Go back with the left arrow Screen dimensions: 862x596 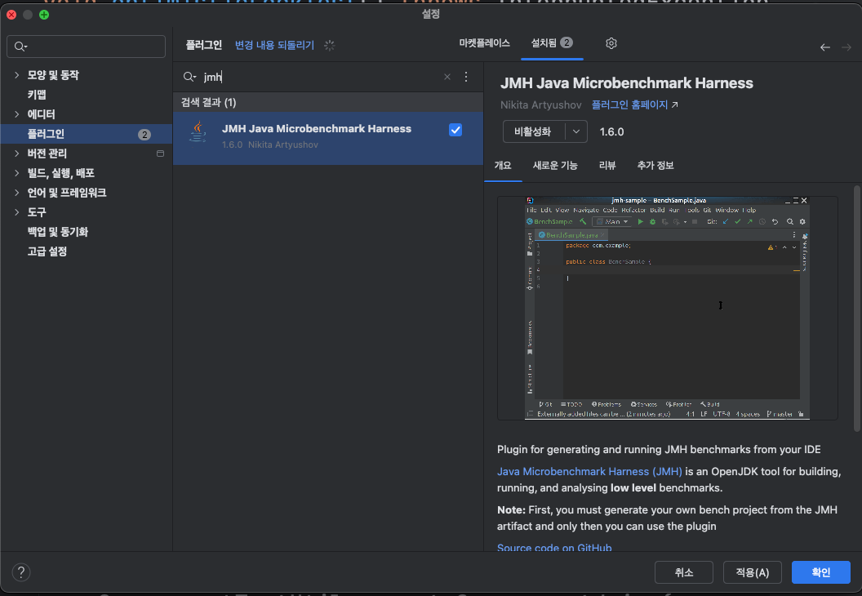pyautogui.click(x=824, y=47)
